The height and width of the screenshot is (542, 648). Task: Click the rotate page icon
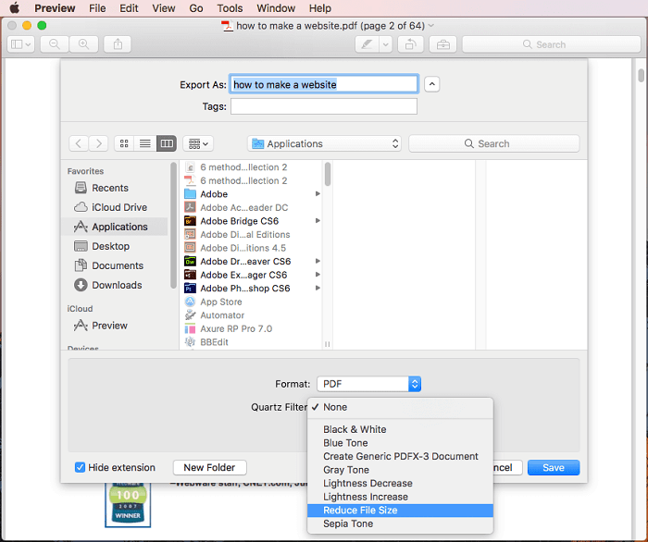(410, 44)
